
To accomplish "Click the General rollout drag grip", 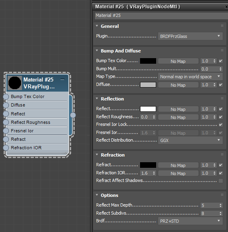I will tap(222, 25).
